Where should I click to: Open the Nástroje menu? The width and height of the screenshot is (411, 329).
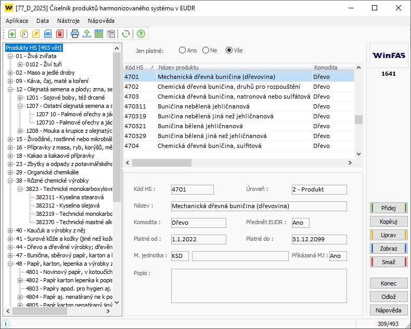coord(69,21)
